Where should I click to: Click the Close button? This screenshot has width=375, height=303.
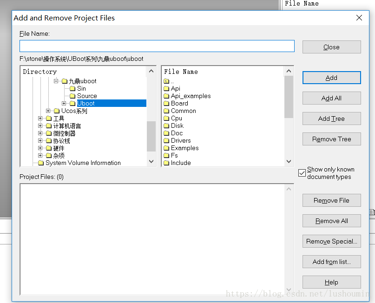tap(331, 47)
